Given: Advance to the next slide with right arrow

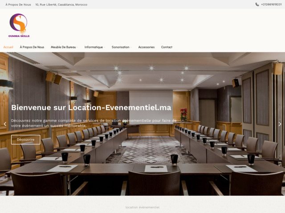Looking at the screenshot, I should (280, 124).
